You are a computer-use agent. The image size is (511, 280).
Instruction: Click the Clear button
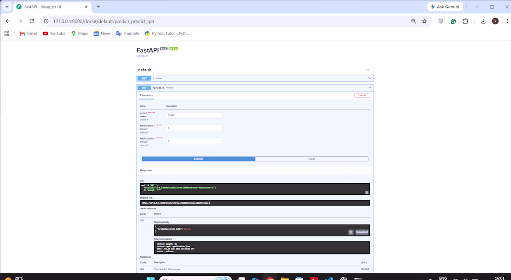(312, 159)
